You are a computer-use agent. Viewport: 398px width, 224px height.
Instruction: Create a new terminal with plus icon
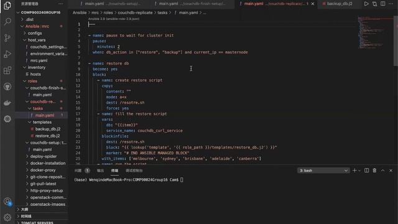354,170
